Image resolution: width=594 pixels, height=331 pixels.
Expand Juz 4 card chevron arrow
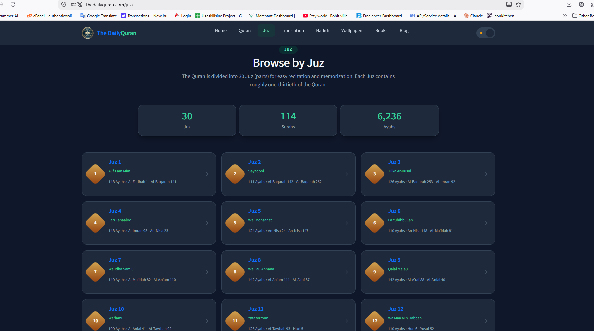click(207, 223)
